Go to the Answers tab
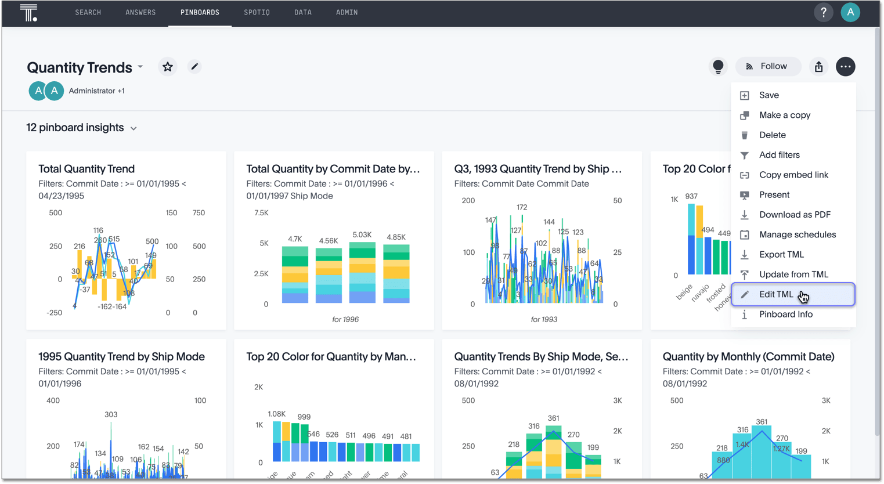The image size is (884, 484). pos(140,12)
